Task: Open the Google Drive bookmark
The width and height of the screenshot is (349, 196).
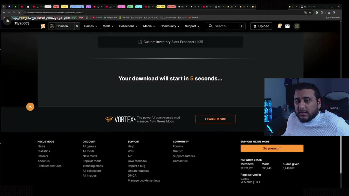Action: click(x=110, y=18)
